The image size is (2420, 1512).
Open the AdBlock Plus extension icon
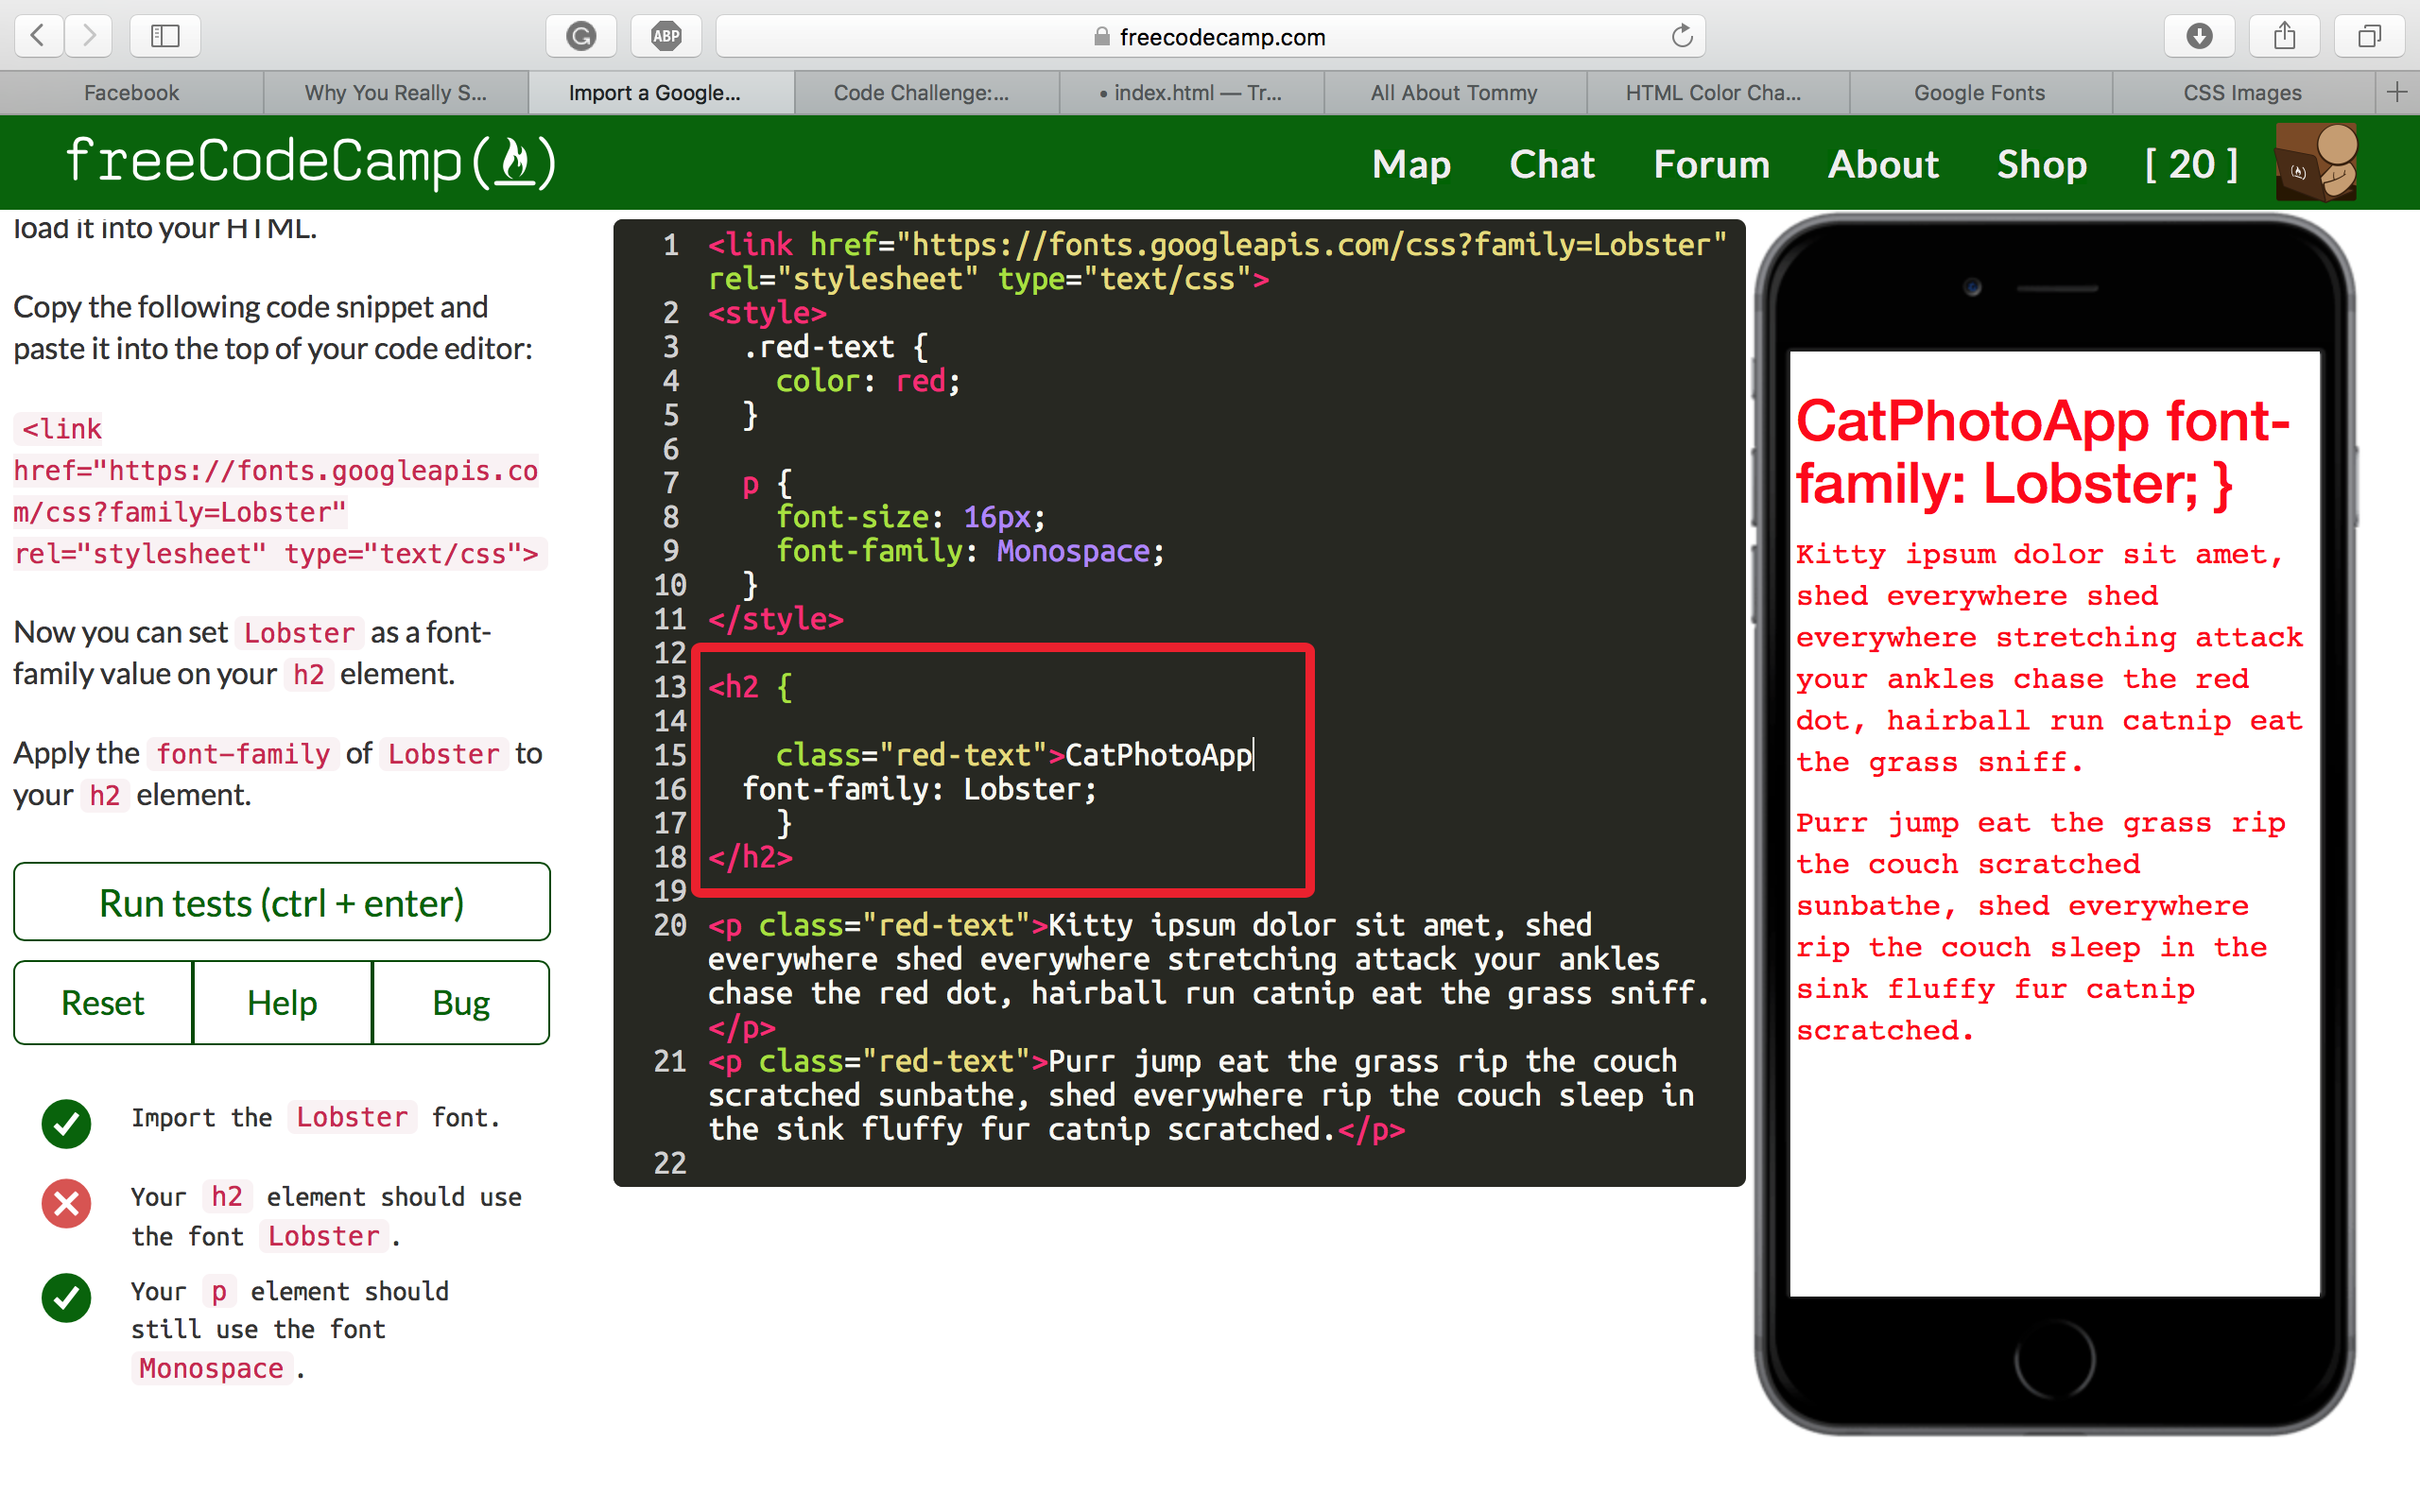[x=666, y=36]
